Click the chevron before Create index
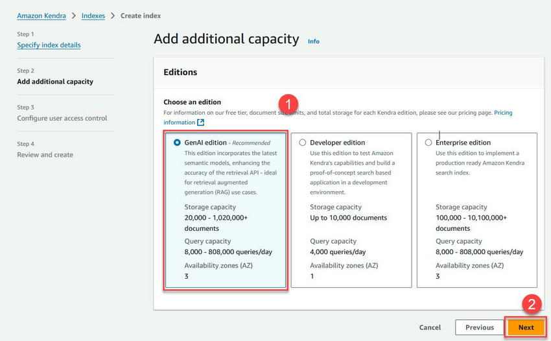This screenshot has height=341, width=551. point(113,16)
